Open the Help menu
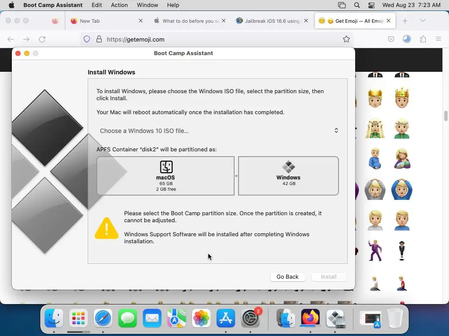 pyautogui.click(x=173, y=5)
